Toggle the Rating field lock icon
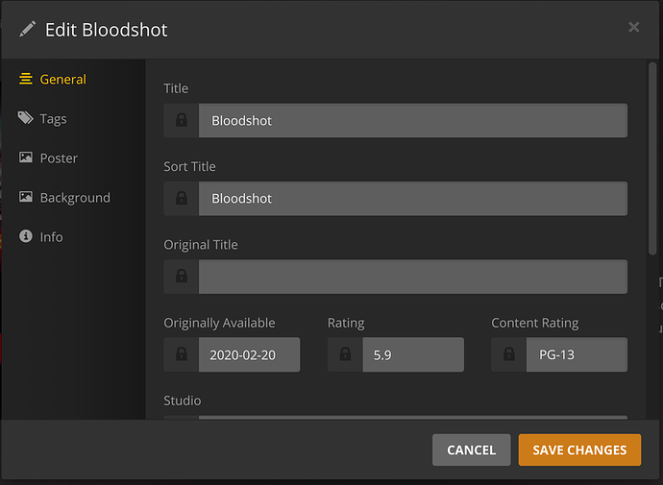The image size is (663, 485). [345, 354]
